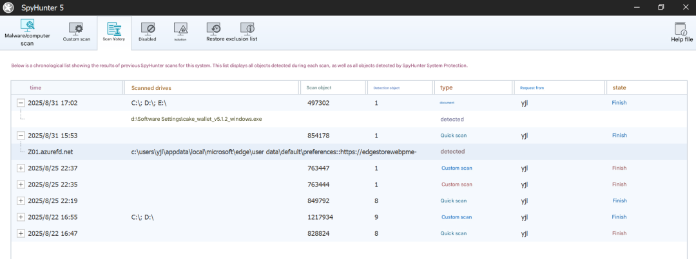Expand the 2025/8/22 16:47 scan entry
The width and height of the screenshot is (696, 259).
[21, 233]
